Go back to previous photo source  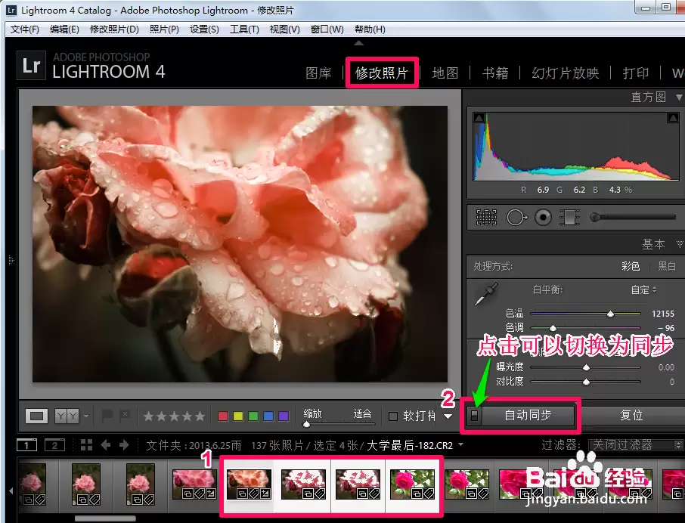(106, 445)
